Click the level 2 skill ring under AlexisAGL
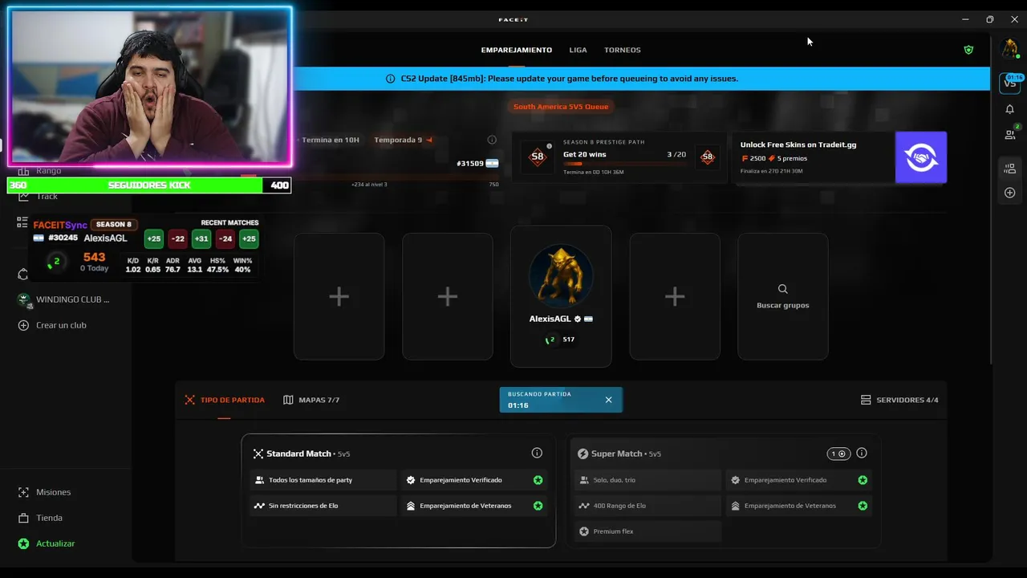The height and width of the screenshot is (578, 1027). [x=551, y=340]
